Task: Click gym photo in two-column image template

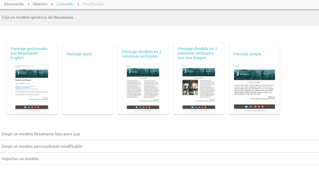Action: pyautogui.click(x=190, y=87)
